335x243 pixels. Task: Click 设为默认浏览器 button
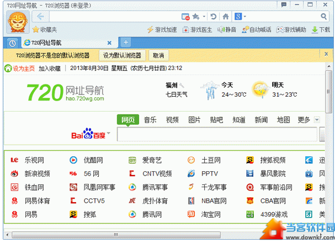(x=122, y=56)
